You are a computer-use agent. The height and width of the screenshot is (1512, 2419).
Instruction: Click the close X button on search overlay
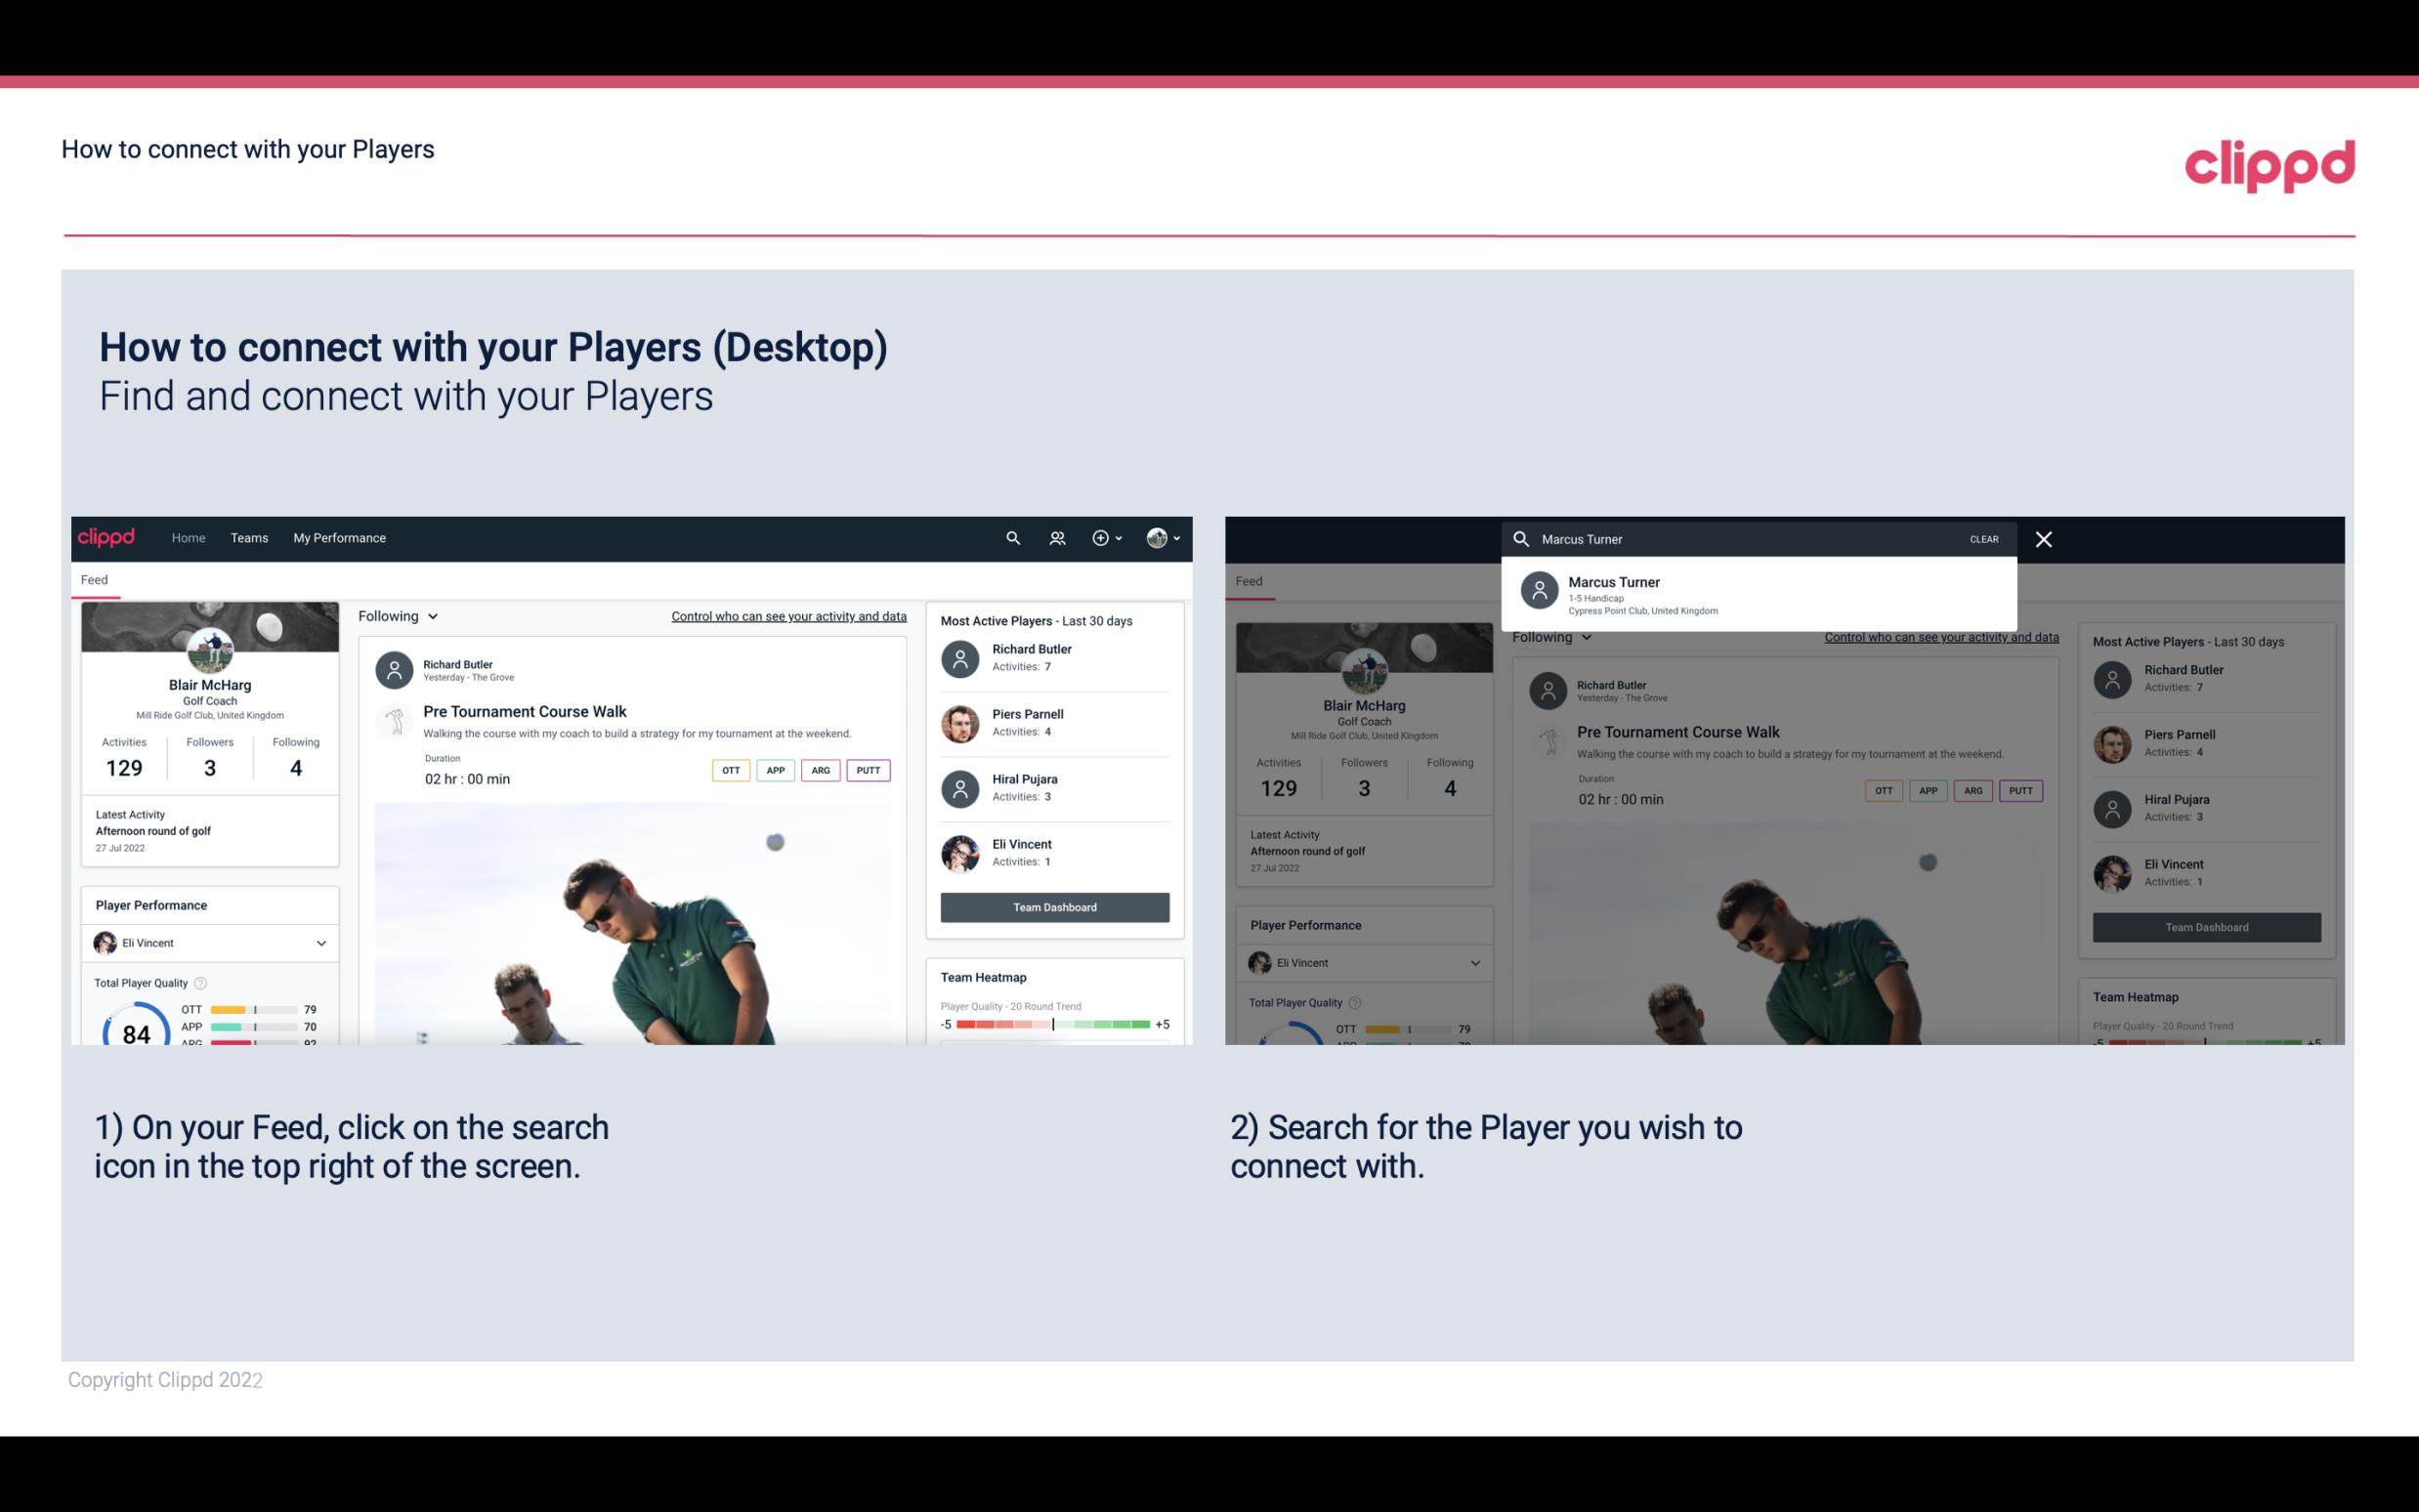[2045, 538]
